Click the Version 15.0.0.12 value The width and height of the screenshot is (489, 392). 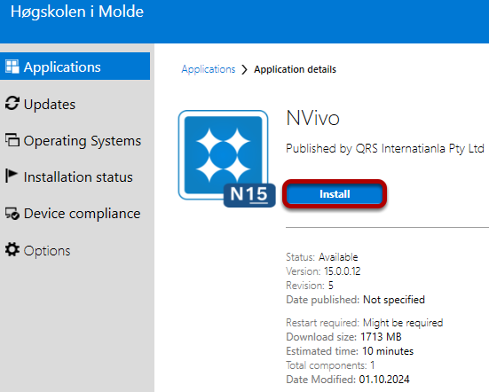[342, 271]
